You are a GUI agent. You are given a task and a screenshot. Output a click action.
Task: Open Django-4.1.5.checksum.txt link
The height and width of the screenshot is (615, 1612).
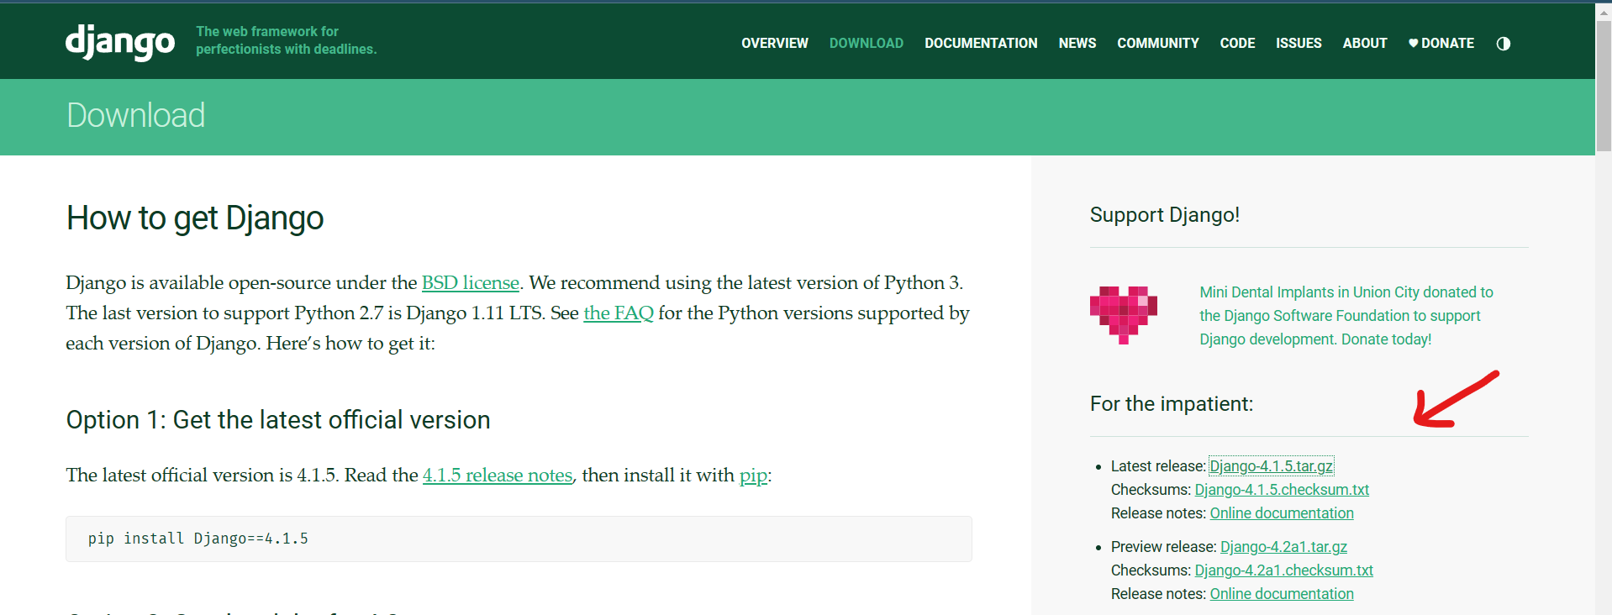click(x=1282, y=490)
